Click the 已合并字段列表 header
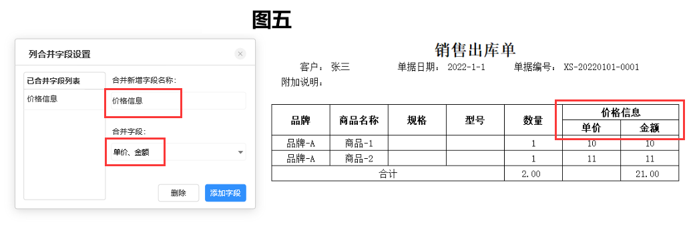 click(x=65, y=81)
